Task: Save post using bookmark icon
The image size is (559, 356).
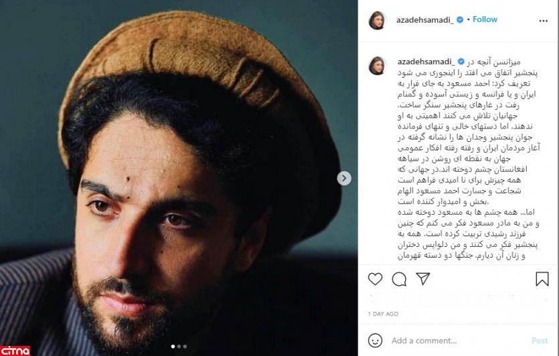Action: (x=542, y=279)
